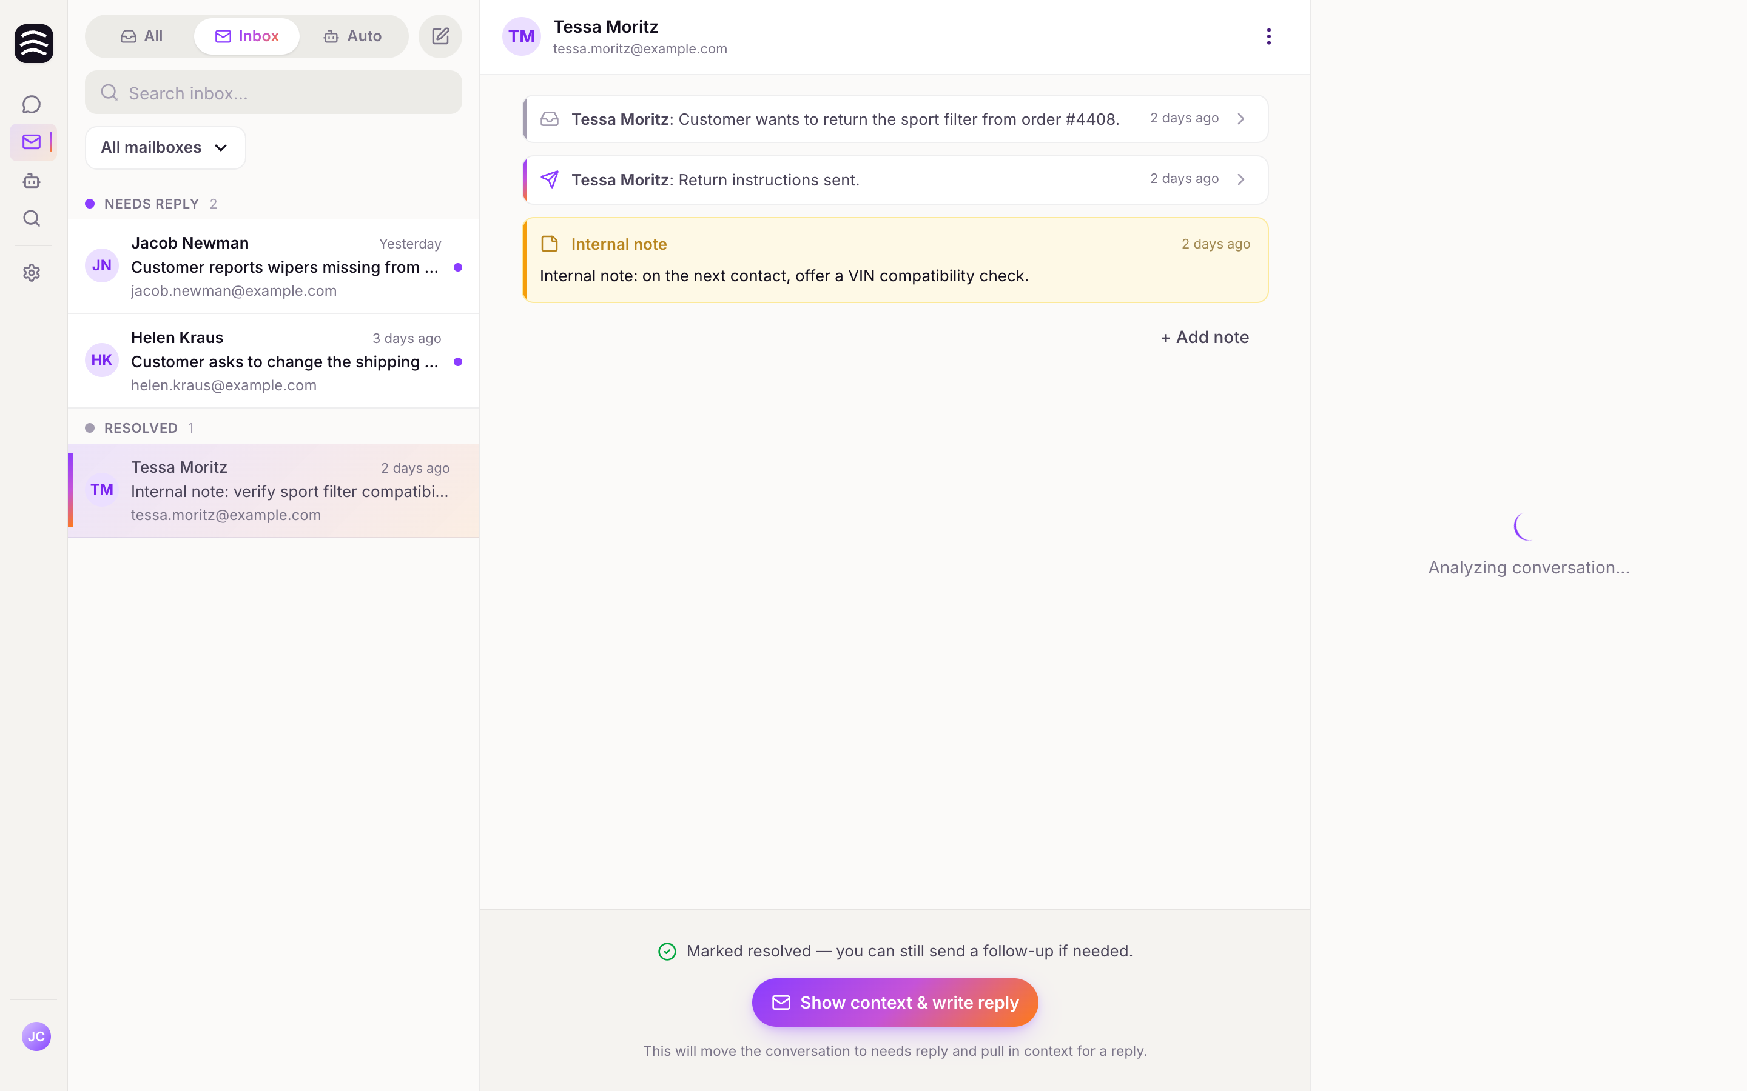1747x1091 pixels.
Task: Focus the Search inbox field
Action: click(274, 92)
